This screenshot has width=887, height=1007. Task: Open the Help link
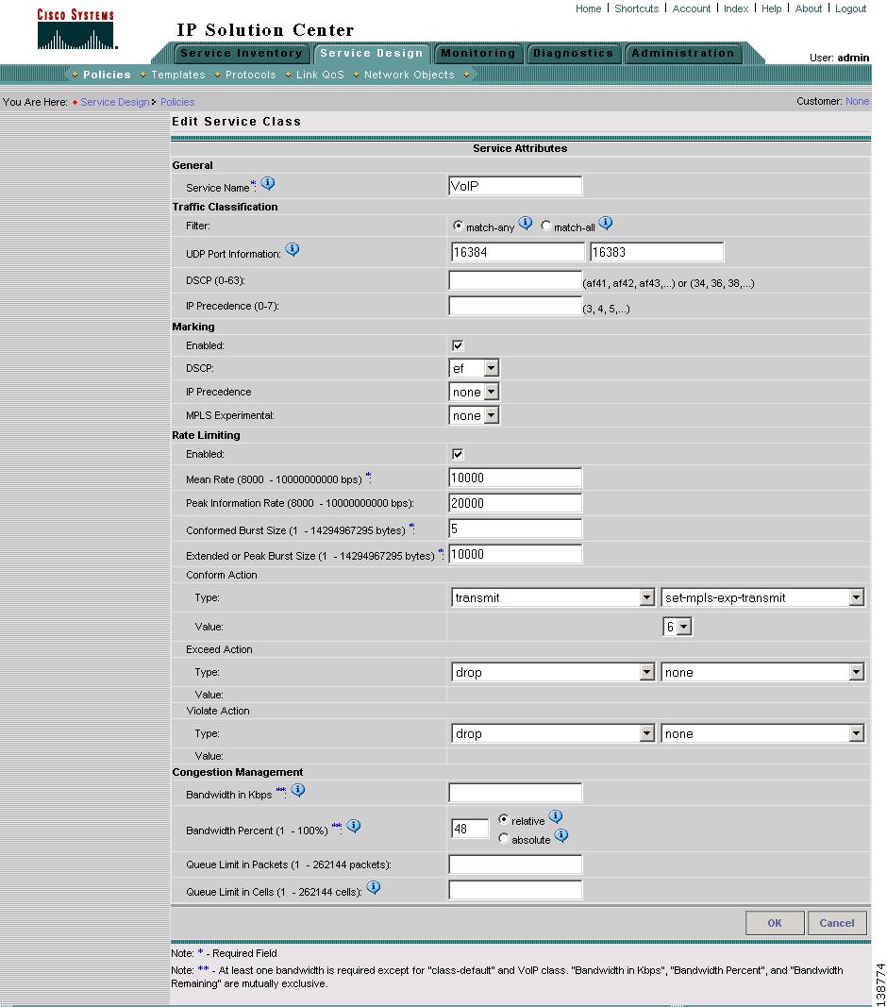(771, 8)
